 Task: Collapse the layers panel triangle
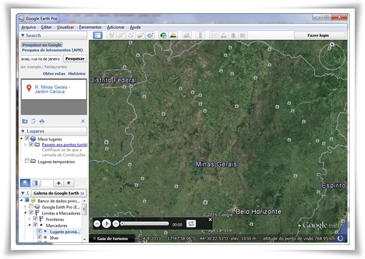tap(23, 193)
